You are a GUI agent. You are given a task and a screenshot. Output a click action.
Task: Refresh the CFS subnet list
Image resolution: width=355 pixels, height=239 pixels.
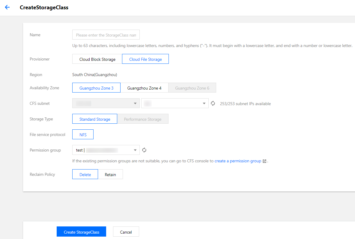pyautogui.click(x=213, y=104)
